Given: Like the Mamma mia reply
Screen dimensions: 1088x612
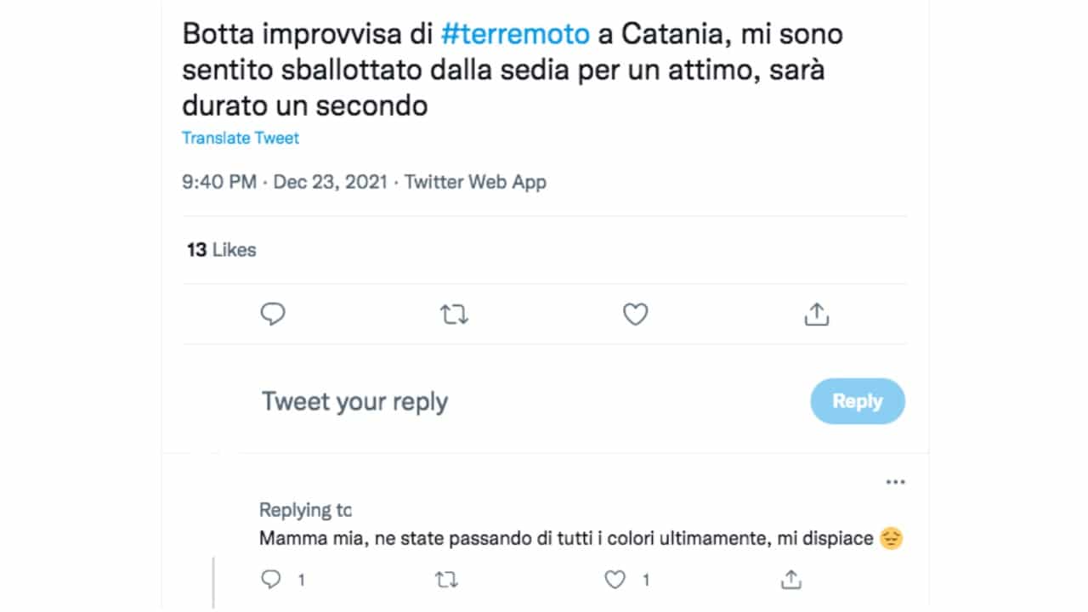Looking at the screenshot, I should (615, 580).
